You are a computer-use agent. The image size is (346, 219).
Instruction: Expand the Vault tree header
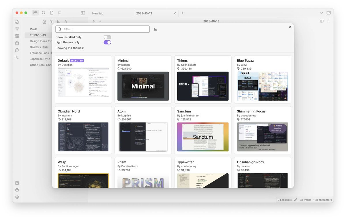(x=33, y=29)
